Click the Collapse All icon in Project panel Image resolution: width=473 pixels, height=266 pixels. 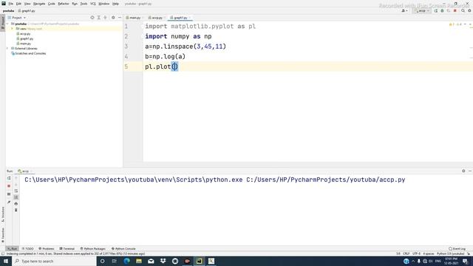(x=105, y=18)
